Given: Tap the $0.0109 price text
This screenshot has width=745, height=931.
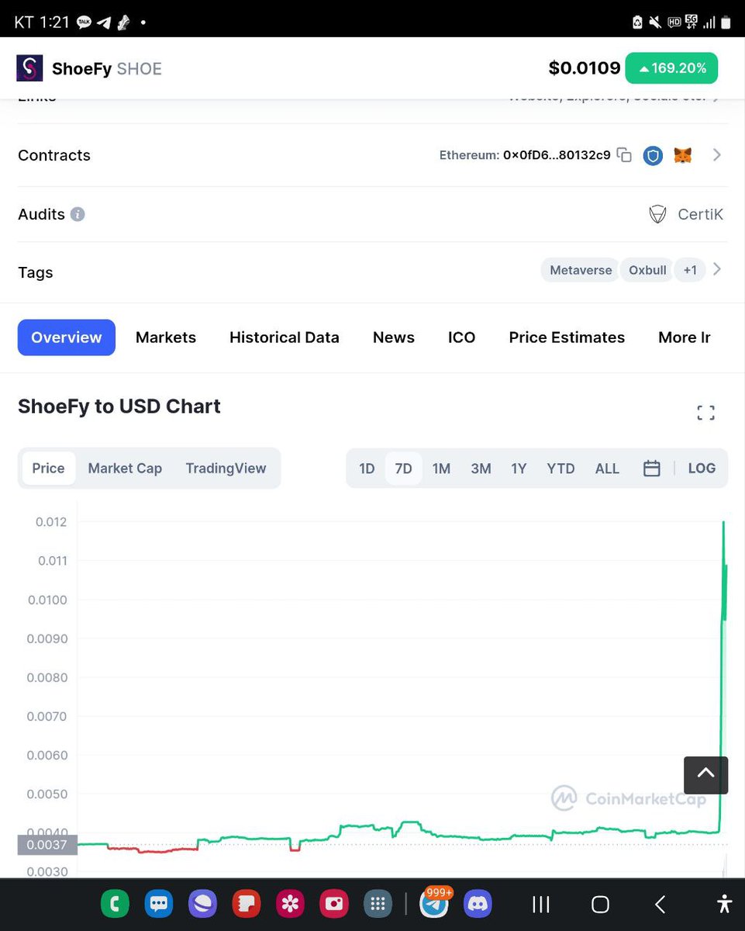Looking at the screenshot, I should (x=585, y=68).
